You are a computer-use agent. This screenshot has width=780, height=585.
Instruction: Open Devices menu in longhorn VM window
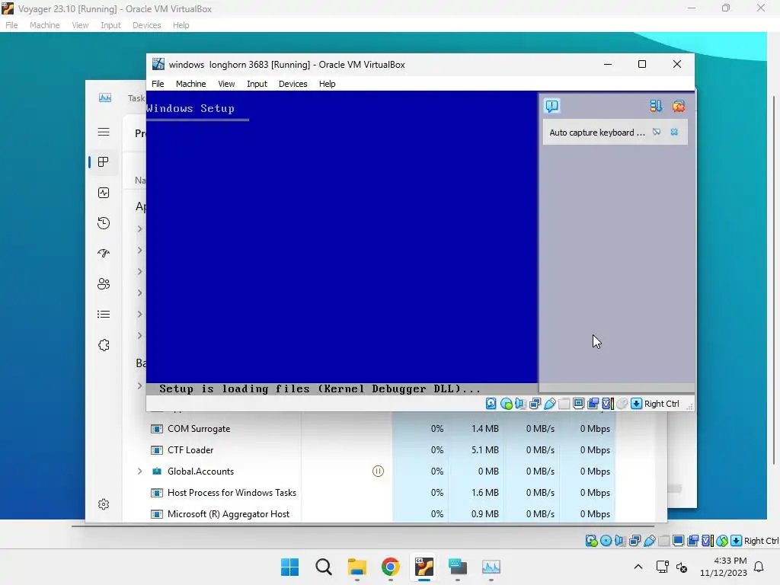(293, 84)
